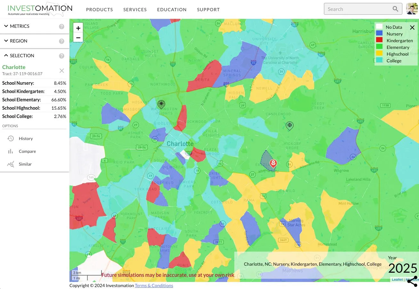Click the Homestead map label
This screenshot has width=419, height=289.
tap(327, 244)
